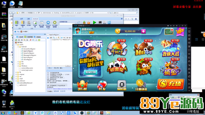Click the editor horizontal scrollbar thumb
Screen dimensions: 205x115
pyautogui.click(x=68, y=66)
